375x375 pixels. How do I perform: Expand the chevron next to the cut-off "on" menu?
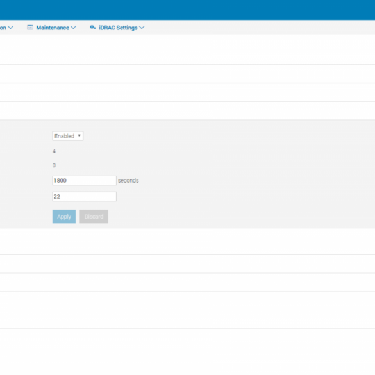point(10,28)
